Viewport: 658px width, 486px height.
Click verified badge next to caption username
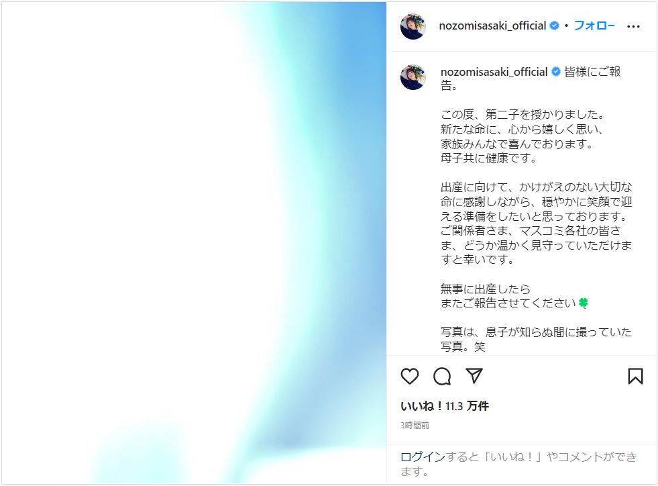[556, 72]
